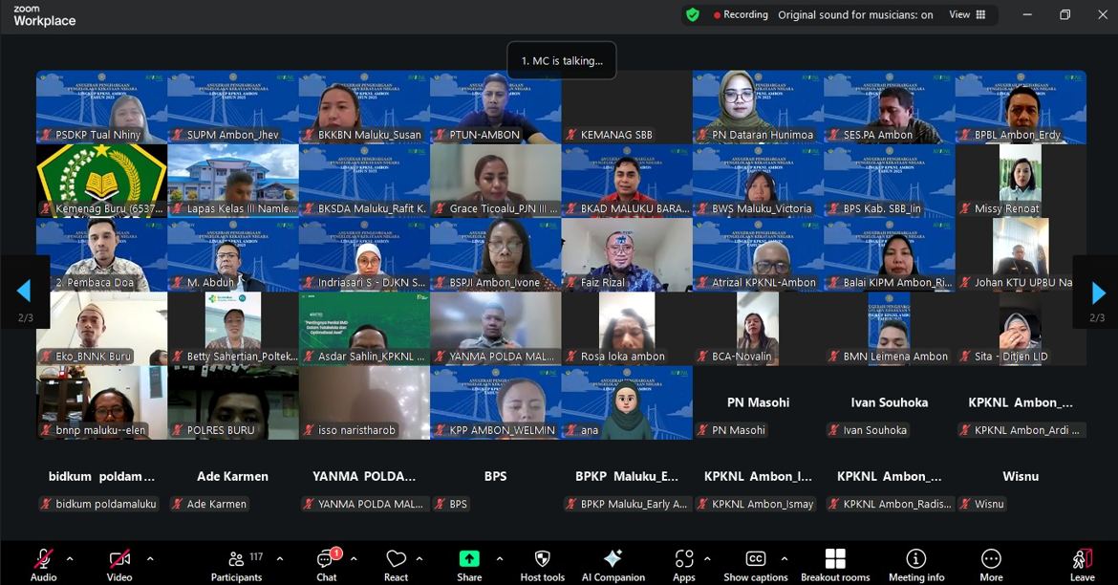Open the More options menu

(991, 563)
